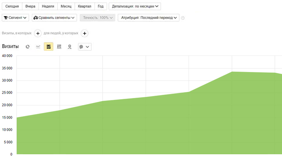Choose the Месяц period

[66, 6]
